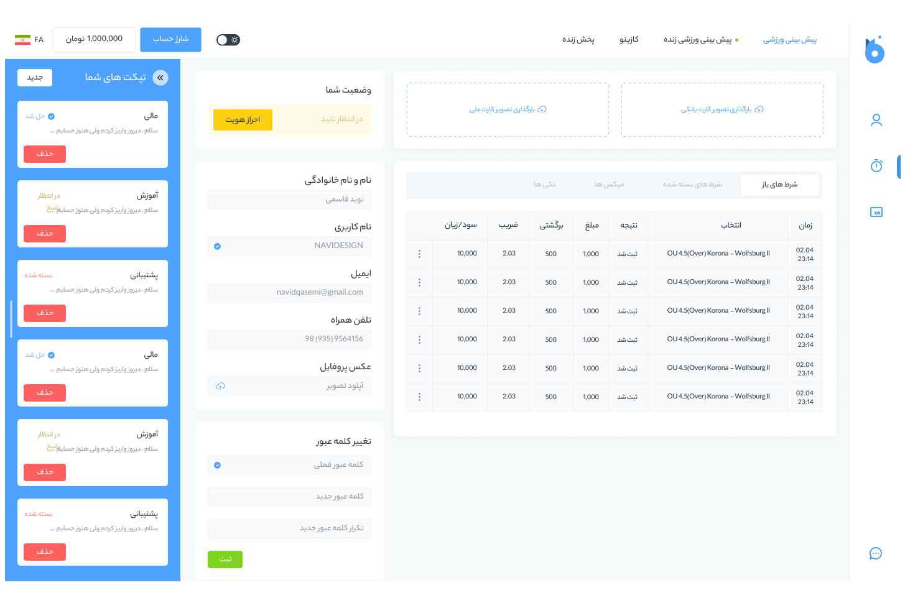This screenshot has height=603, width=905.
Task: Switch to the شرط های بسته شده tab
Action: click(692, 185)
